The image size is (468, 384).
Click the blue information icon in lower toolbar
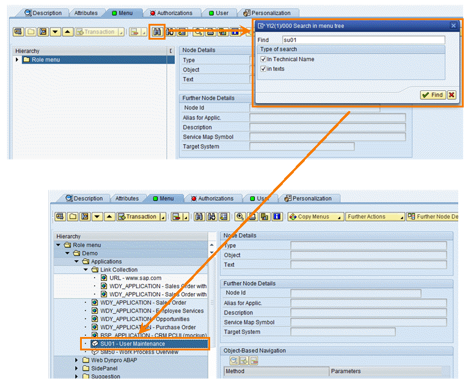coord(276,216)
